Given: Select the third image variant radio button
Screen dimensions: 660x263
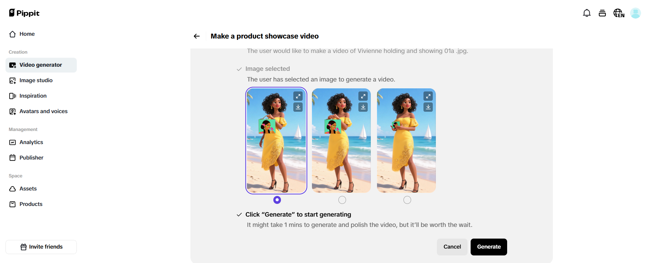Looking at the screenshot, I should tap(407, 200).
